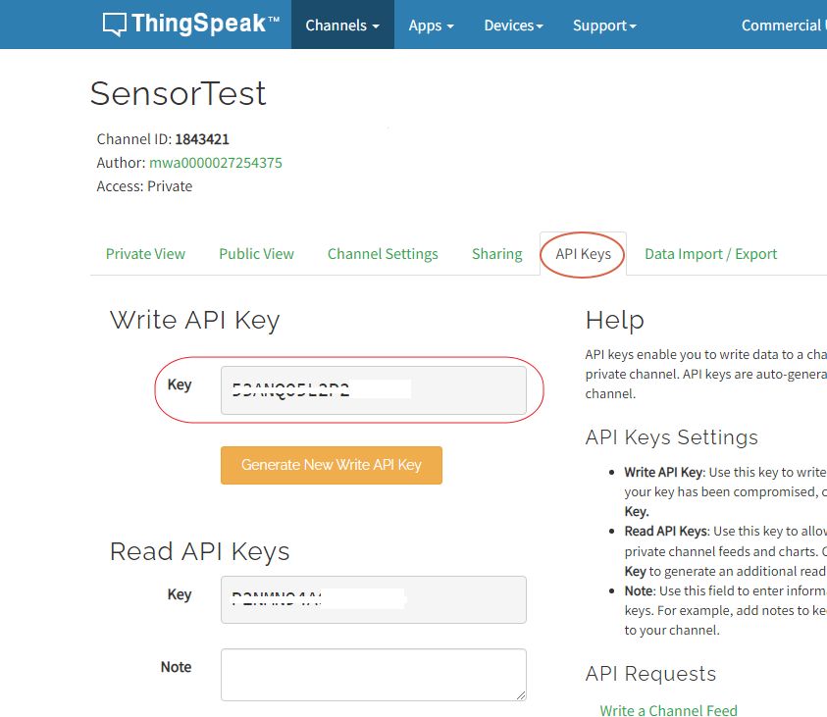
Task: Select the Channel ID 1843421 text
Action: pos(163,139)
